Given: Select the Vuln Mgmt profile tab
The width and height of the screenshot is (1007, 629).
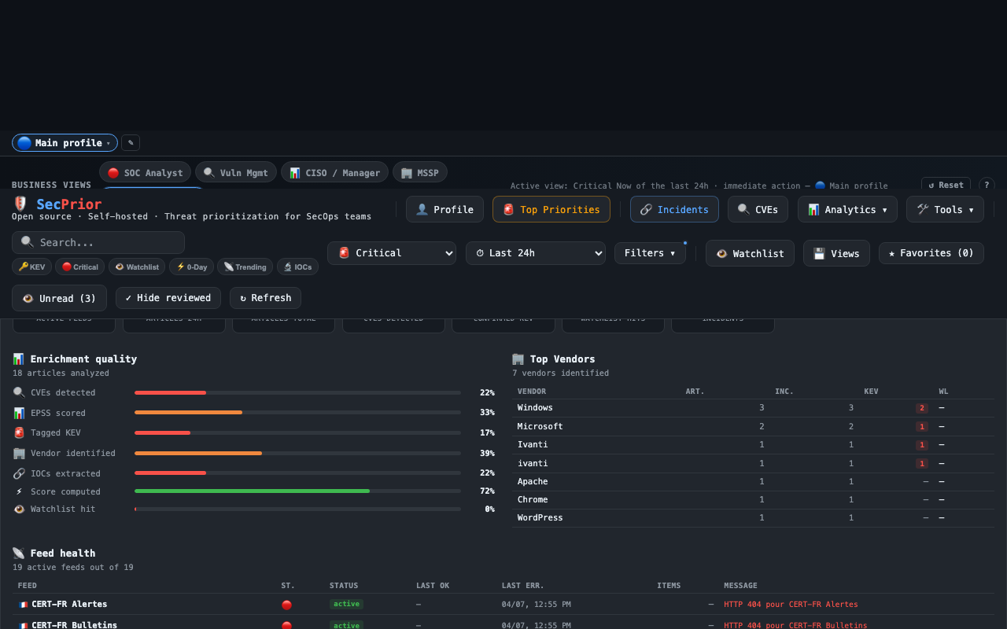Looking at the screenshot, I should (x=235, y=172).
